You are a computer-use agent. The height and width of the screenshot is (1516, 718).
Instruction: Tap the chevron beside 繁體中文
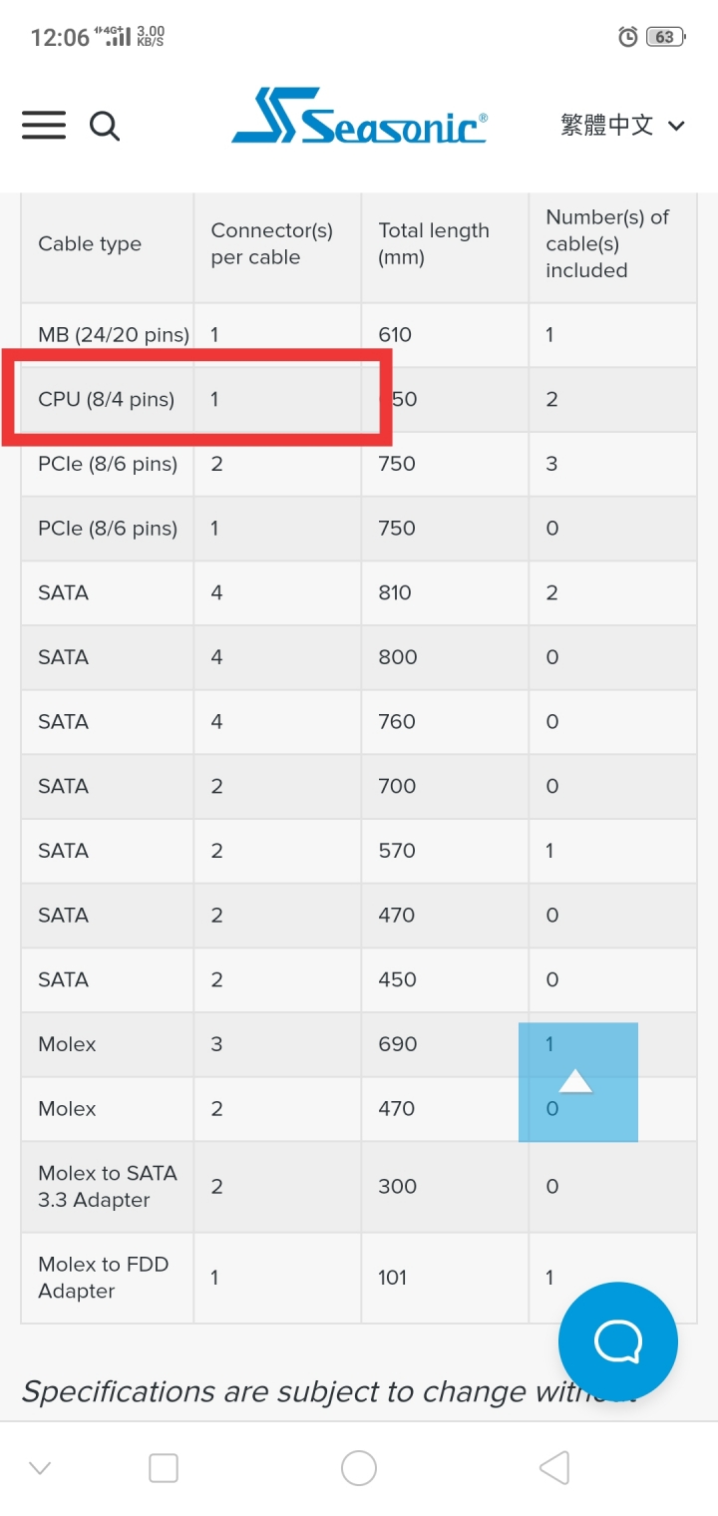676,126
